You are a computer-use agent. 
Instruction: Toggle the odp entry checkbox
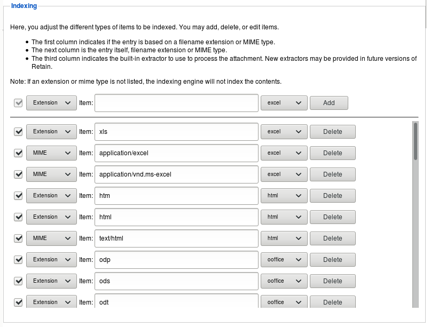(19, 260)
